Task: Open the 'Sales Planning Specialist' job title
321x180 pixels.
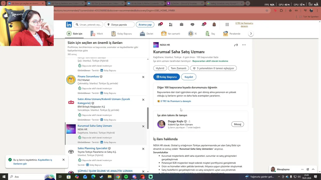Action: coord(92,148)
